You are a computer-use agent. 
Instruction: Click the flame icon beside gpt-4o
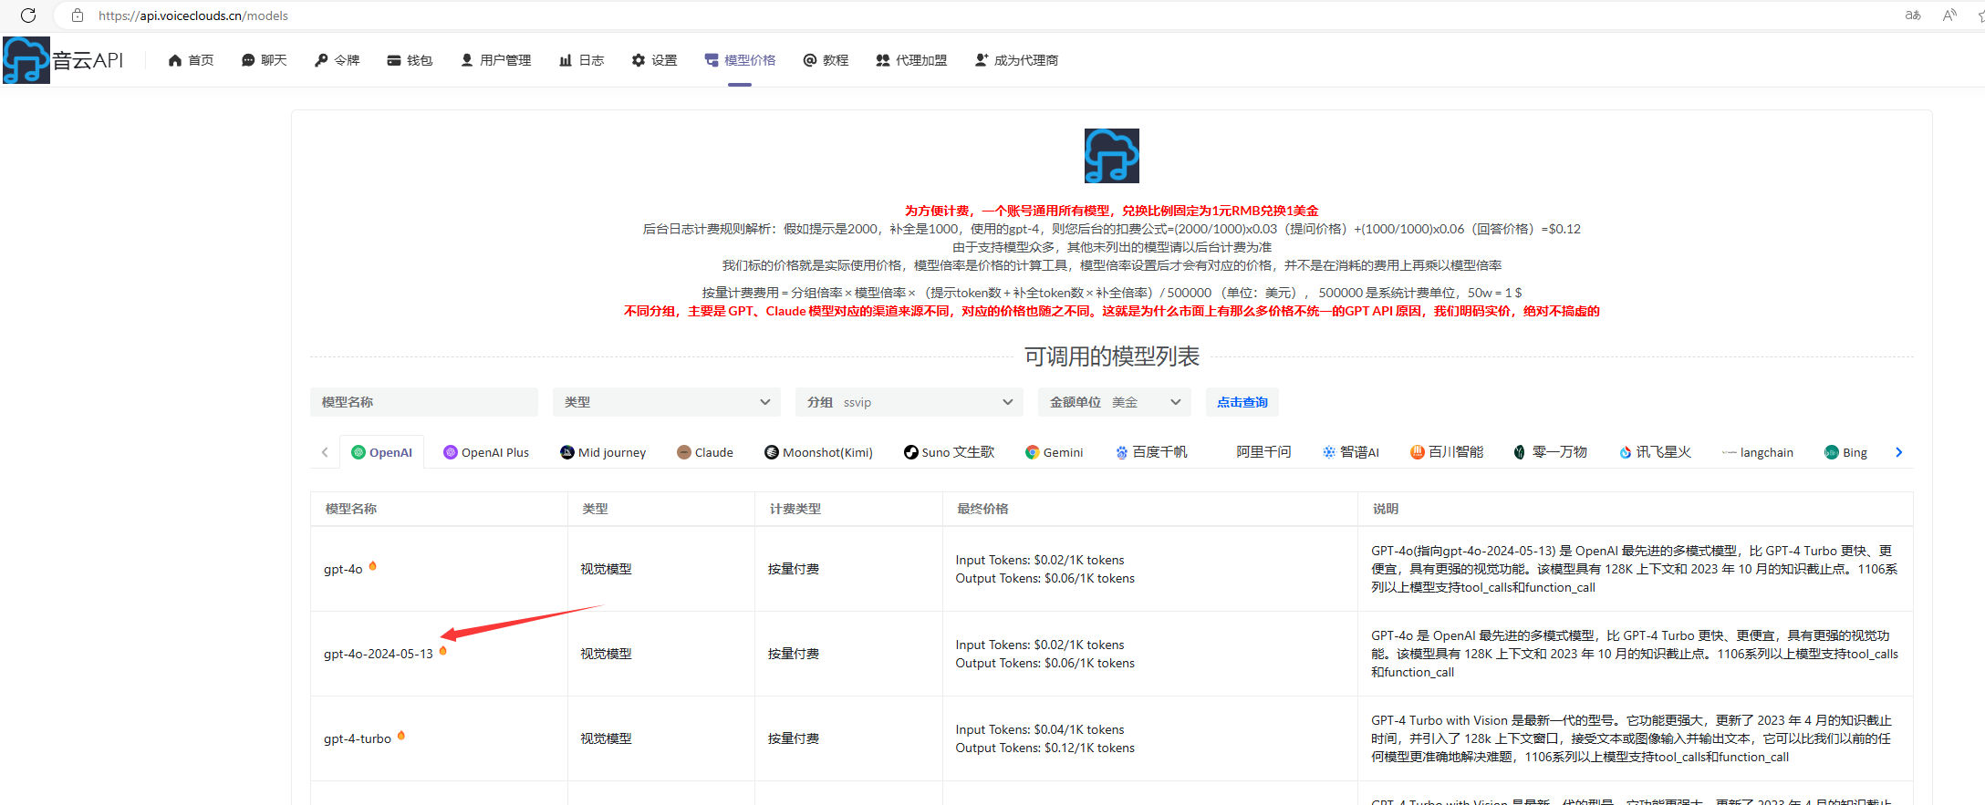coord(372,566)
